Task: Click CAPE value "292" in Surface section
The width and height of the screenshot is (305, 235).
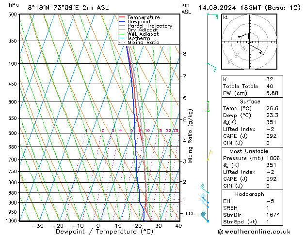Action: pyautogui.click(x=271, y=136)
